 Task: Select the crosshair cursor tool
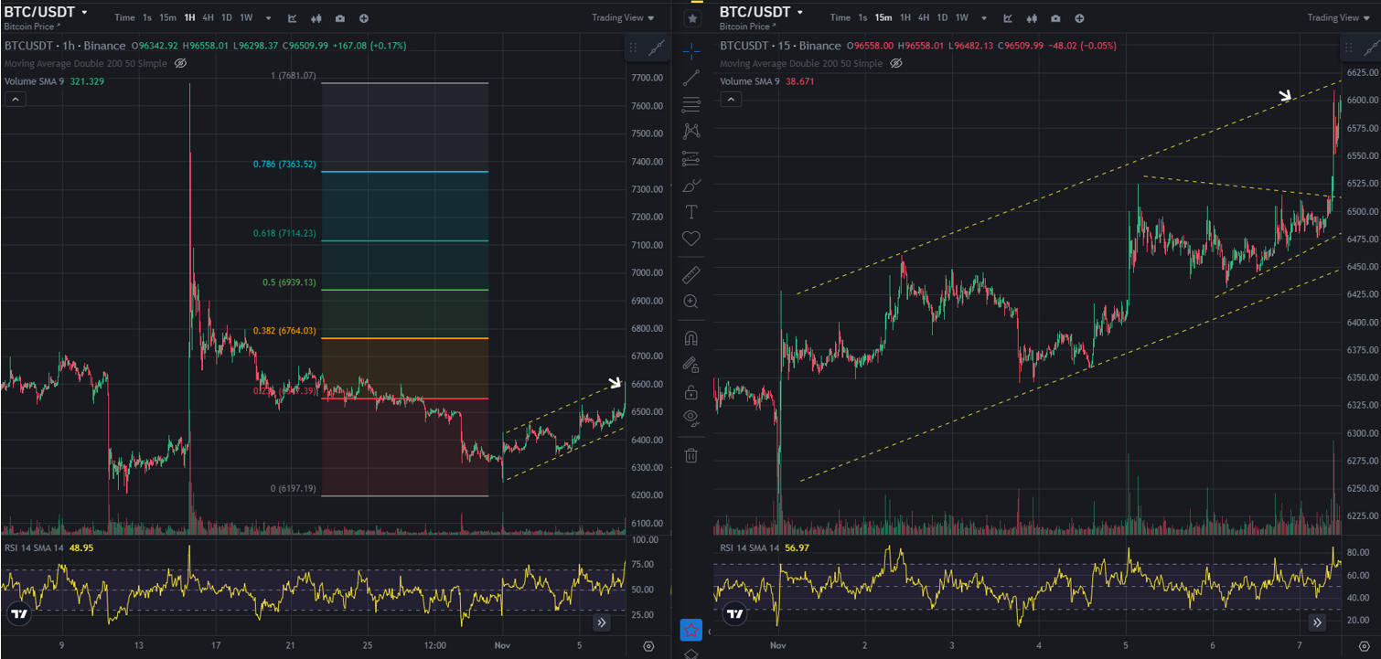coord(691,51)
